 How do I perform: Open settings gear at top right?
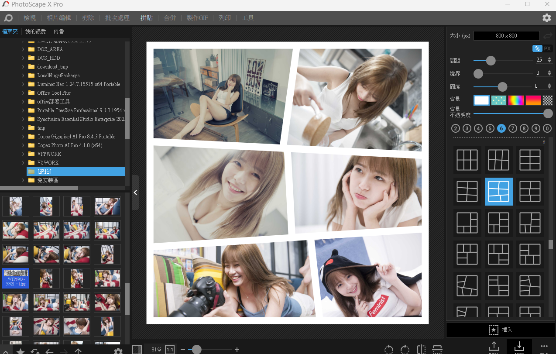(546, 18)
